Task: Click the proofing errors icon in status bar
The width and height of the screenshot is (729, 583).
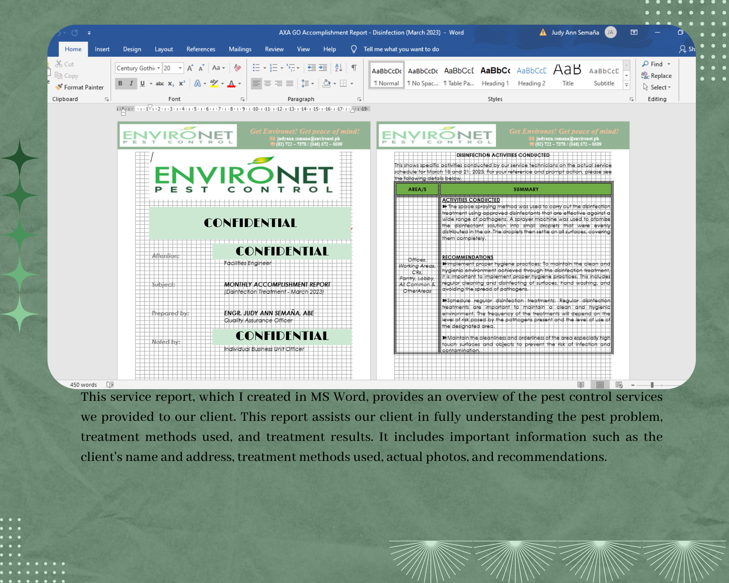Action: 110,384
